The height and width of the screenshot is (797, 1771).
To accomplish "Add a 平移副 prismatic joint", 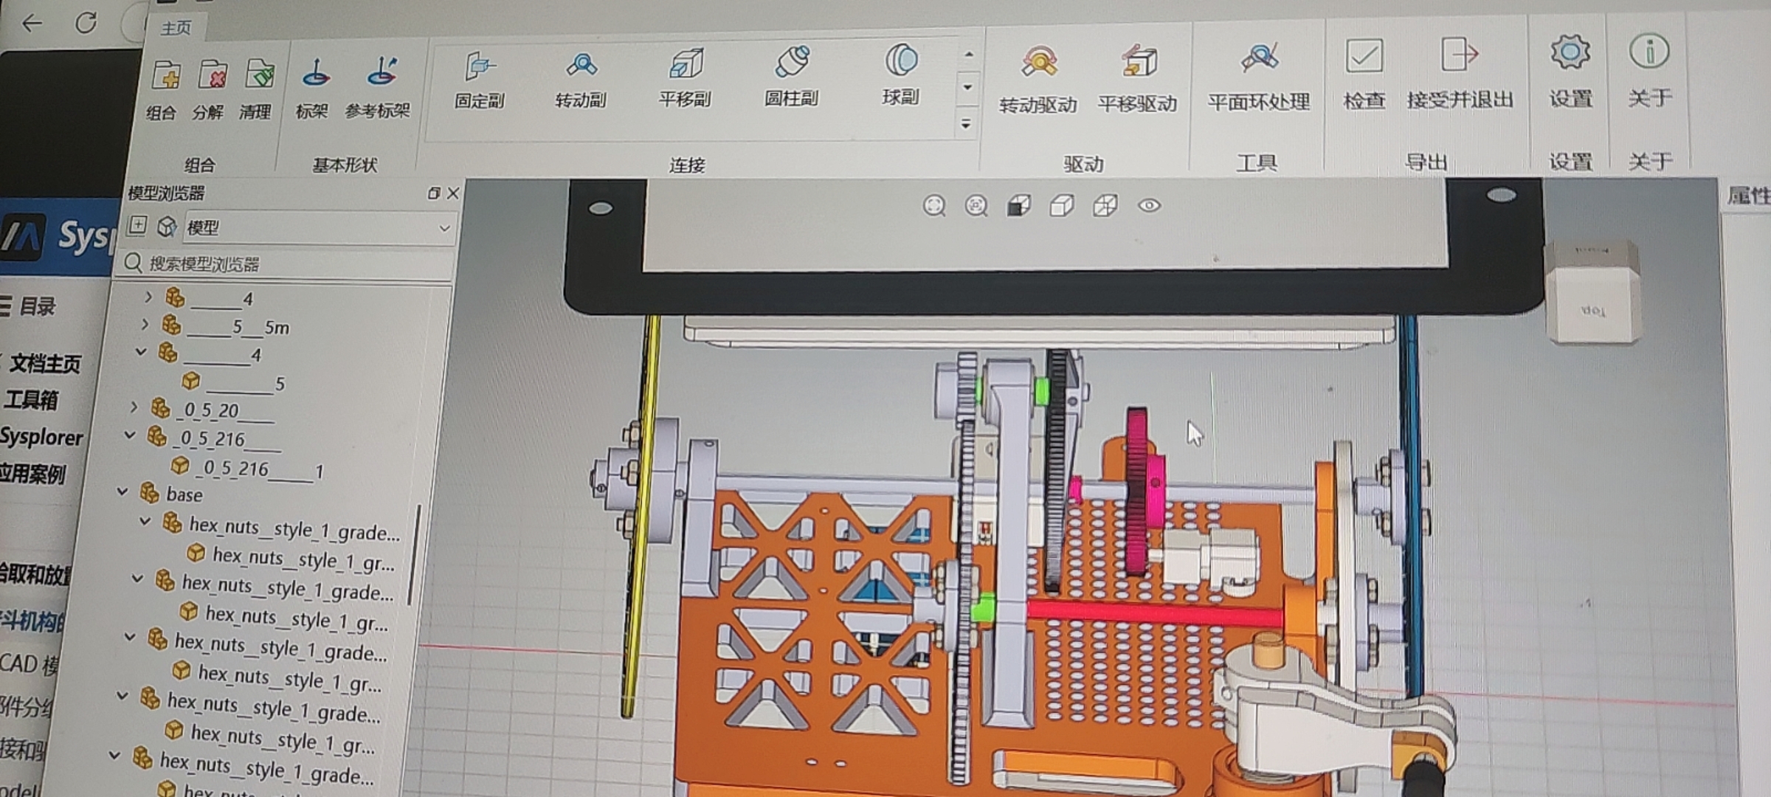I will click(x=685, y=77).
